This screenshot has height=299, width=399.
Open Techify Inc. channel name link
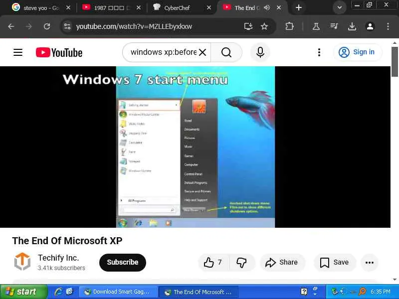(x=58, y=258)
